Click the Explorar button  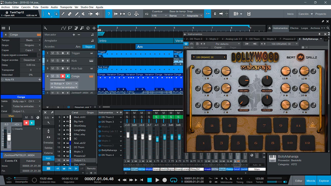[x=324, y=181]
